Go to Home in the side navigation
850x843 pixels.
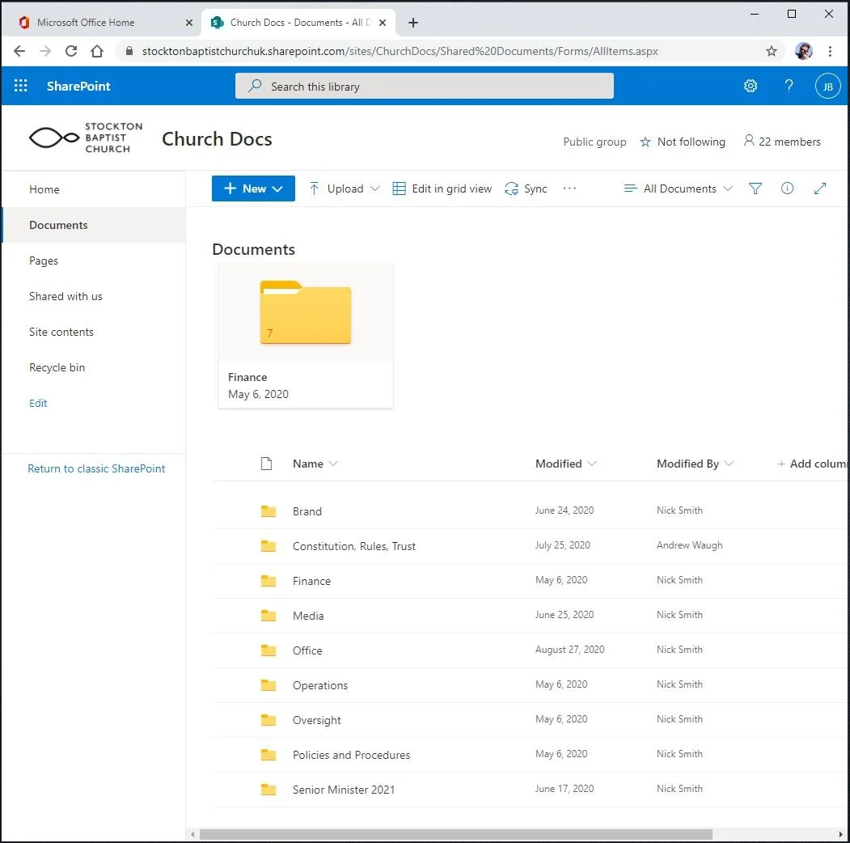(44, 189)
